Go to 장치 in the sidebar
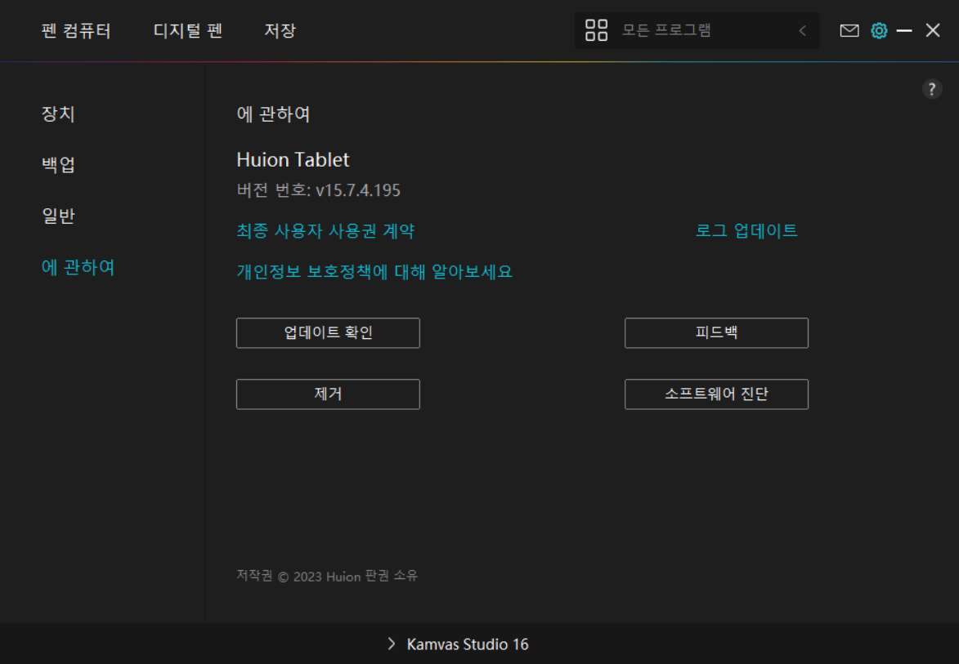Screen dimensions: 959x664 pyautogui.click(x=58, y=114)
